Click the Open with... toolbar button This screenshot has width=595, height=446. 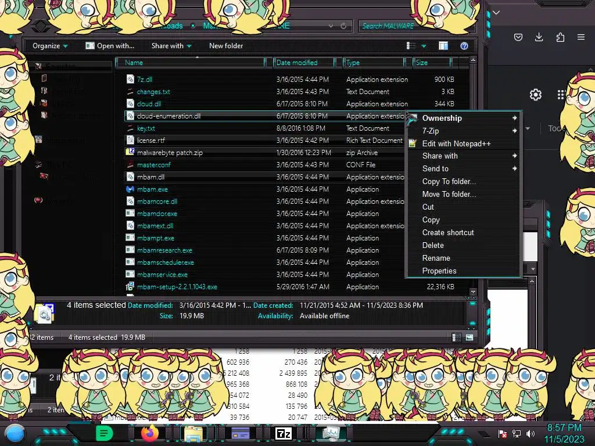tap(110, 46)
